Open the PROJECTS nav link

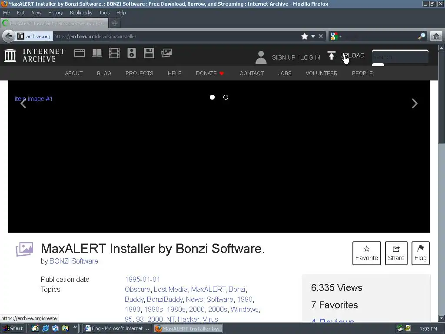[139, 73]
